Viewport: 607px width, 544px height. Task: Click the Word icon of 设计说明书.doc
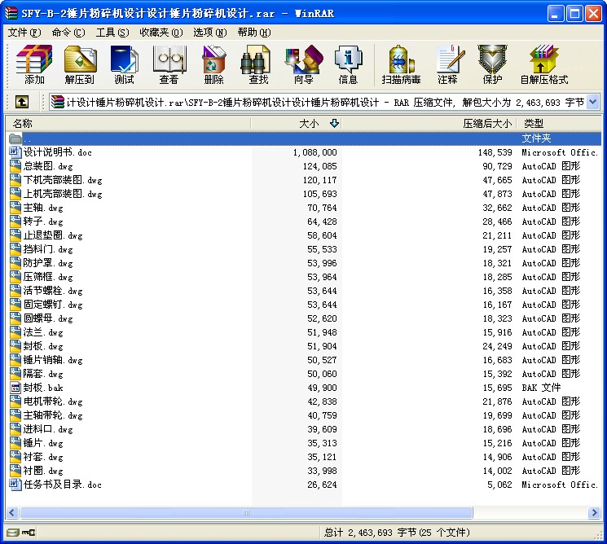click(15, 152)
